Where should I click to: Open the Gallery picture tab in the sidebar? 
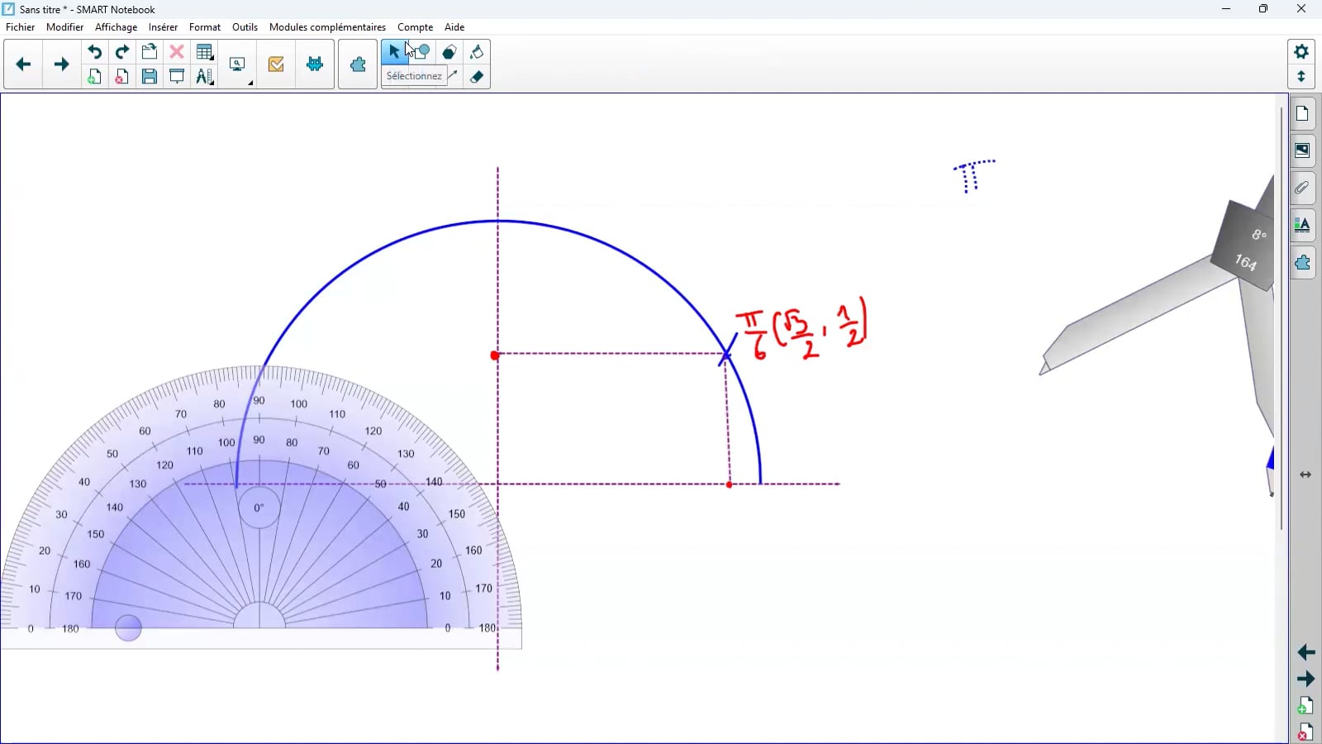[x=1302, y=150]
